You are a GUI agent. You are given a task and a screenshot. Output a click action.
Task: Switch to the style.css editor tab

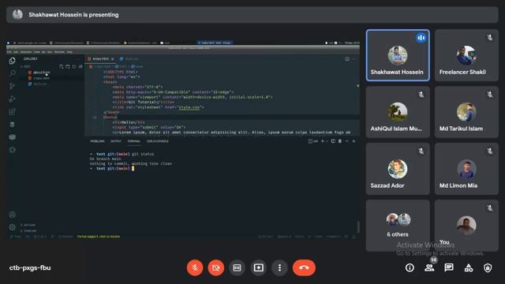129,59
